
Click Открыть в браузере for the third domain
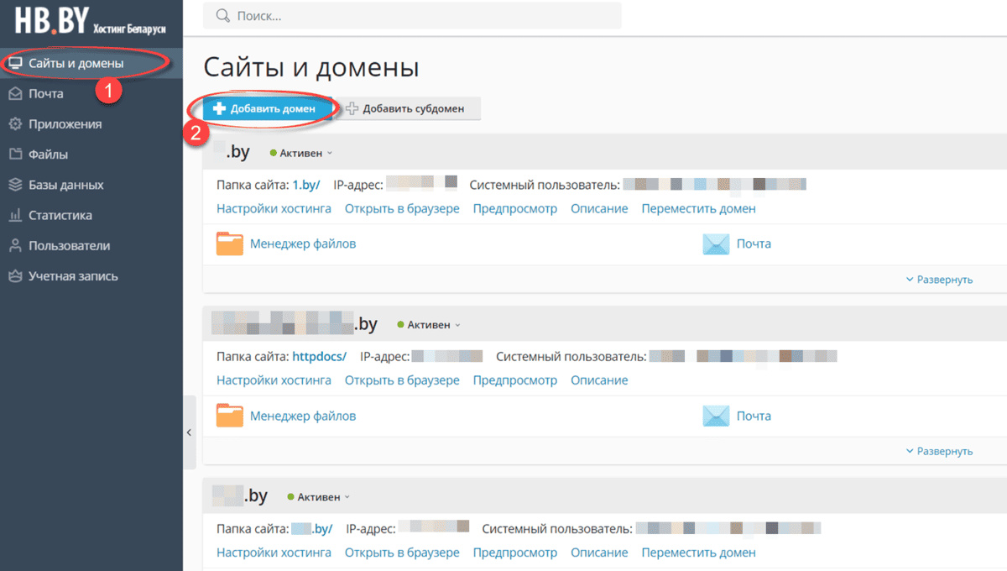402,553
